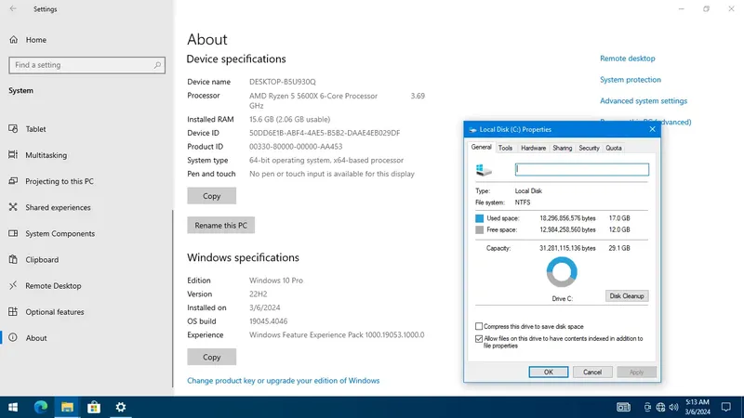The image size is (744, 418).
Task: Switch to the General tab
Action: (481, 148)
